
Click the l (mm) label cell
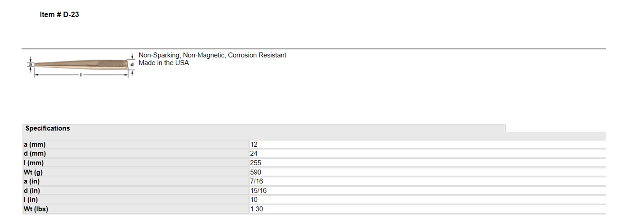(135, 163)
